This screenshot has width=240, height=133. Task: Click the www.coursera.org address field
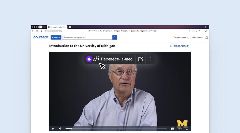pos(55,31)
